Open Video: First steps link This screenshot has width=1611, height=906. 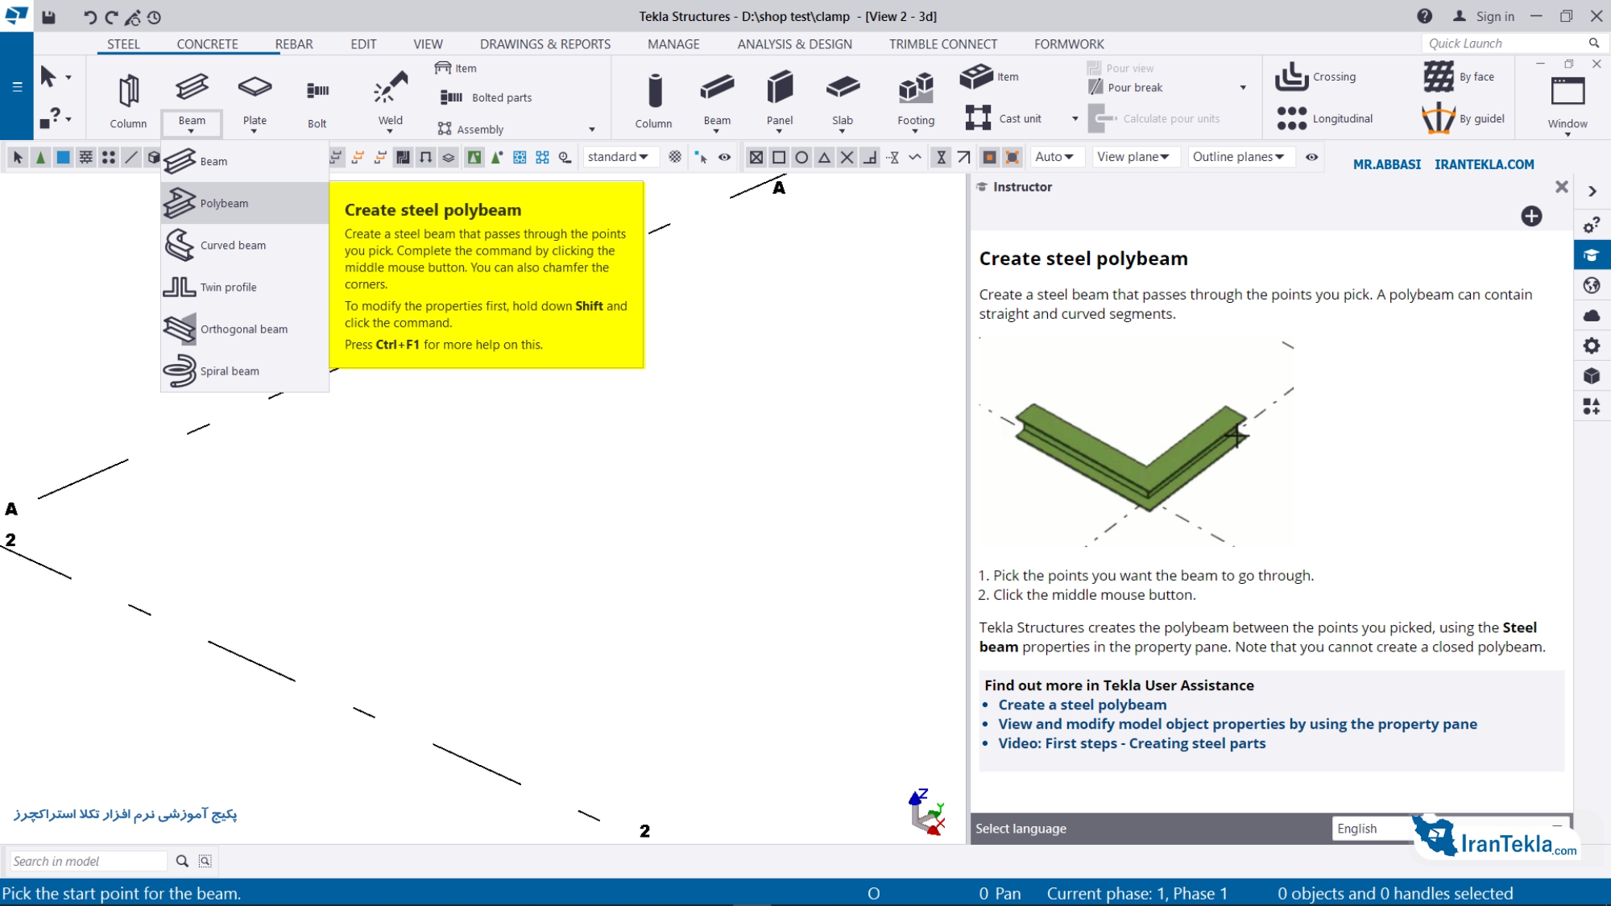[x=1132, y=743]
